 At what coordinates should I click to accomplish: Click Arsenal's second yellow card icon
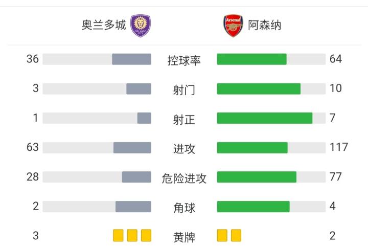[x=236, y=236]
